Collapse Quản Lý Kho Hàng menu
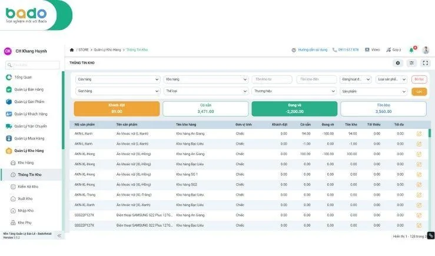The width and height of the screenshot is (435, 256). (29, 151)
